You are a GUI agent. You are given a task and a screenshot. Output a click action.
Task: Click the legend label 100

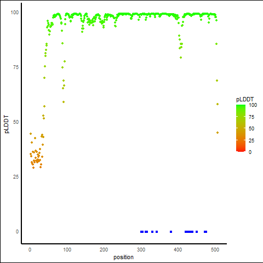tap(253, 105)
